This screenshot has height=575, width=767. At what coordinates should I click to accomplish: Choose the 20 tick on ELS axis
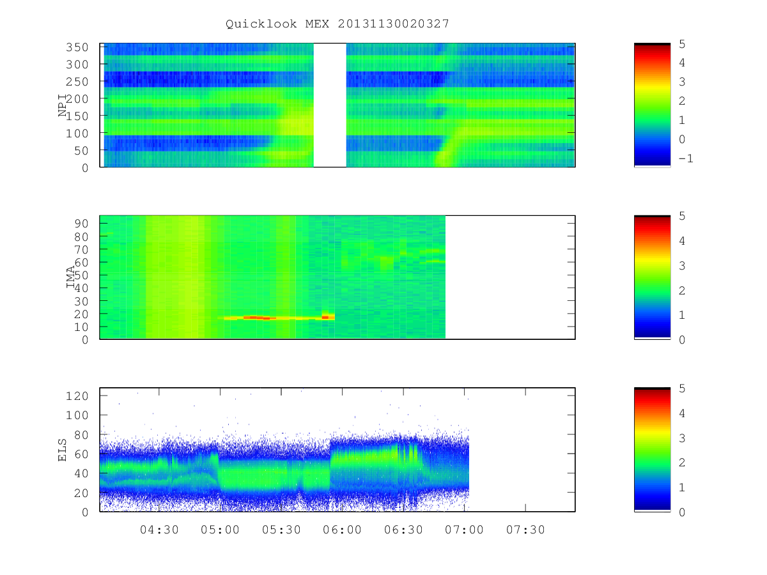81,493
